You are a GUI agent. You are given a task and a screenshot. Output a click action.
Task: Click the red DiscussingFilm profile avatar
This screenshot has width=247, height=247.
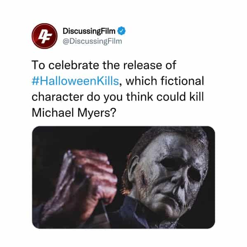pos(45,36)
